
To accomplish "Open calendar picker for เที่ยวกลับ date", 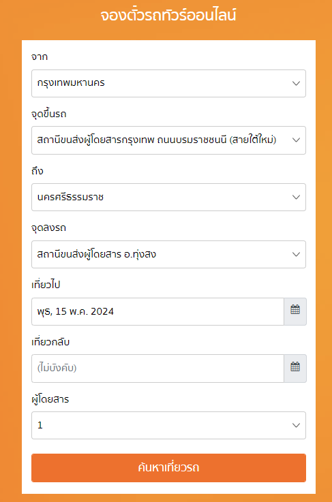I will pos(295,368).
